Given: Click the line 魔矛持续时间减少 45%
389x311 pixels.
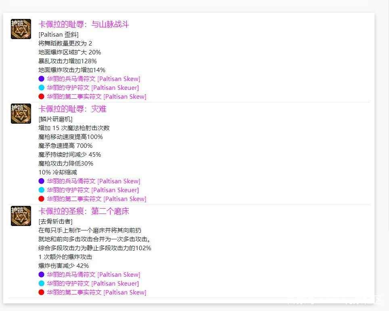Looking at the screenshot, I should (70, 155).
